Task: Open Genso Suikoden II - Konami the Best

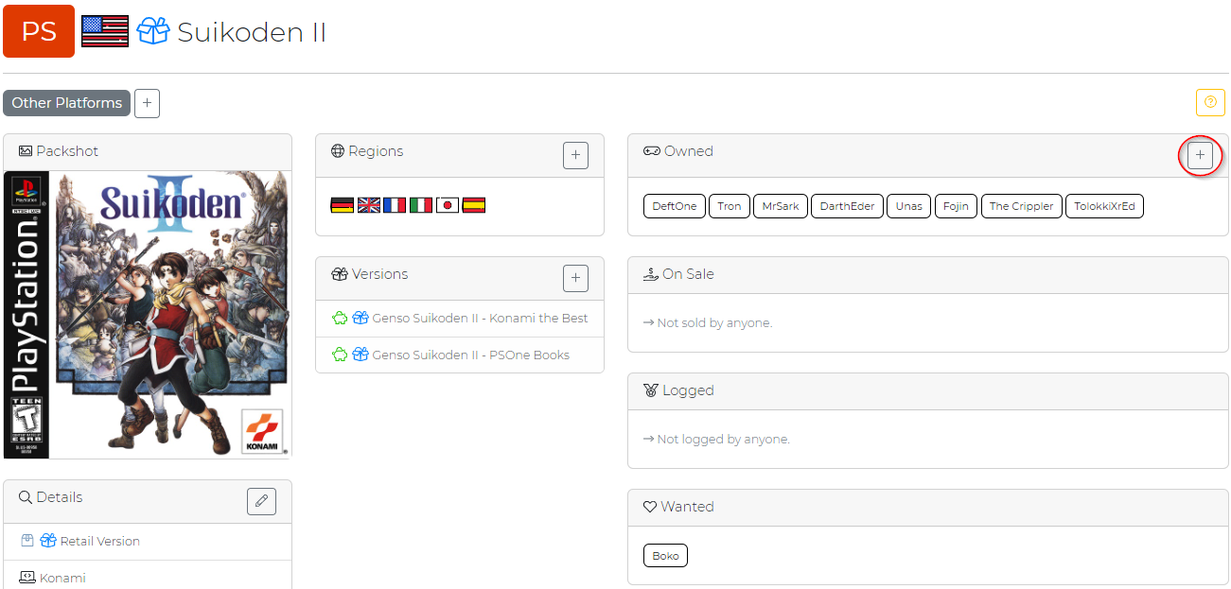Action: click(480, 319)
